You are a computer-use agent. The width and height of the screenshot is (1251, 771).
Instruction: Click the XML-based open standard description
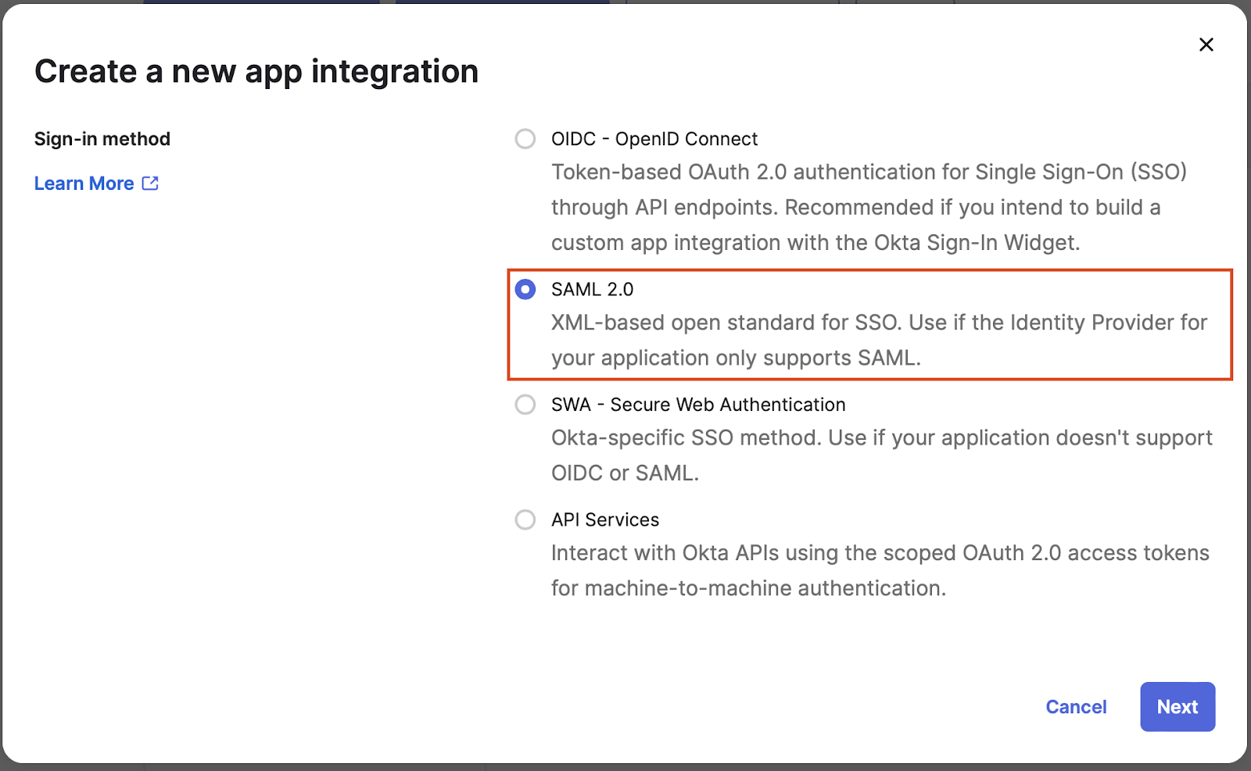879,340
